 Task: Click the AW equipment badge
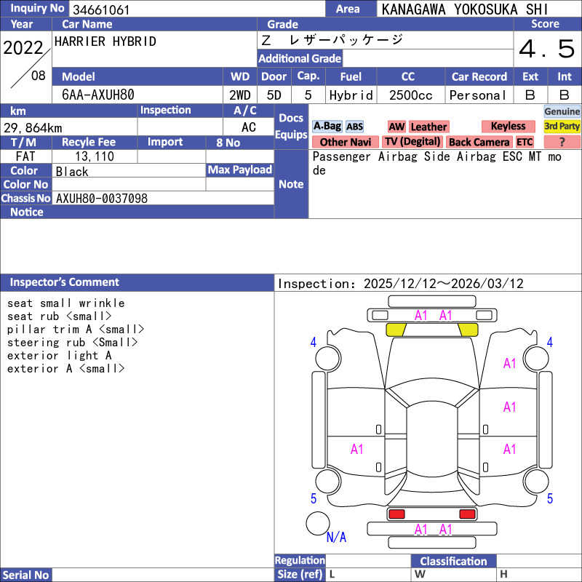tap(396, 127)
